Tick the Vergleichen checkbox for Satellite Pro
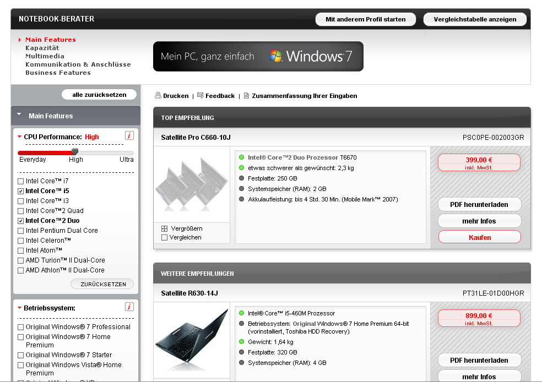The width and height of the screenshot is (542, 382). pyautogui.click(x=164, y=238)
